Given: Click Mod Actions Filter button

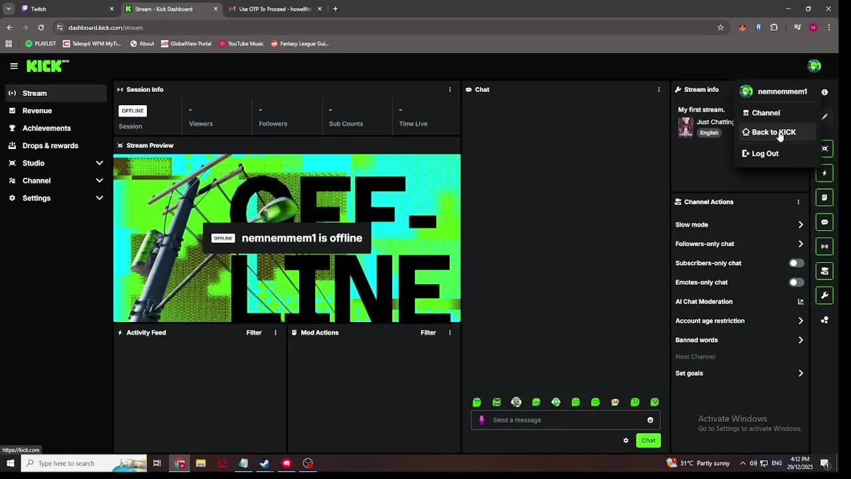Looking at the screenshot, I should [428, 333].
